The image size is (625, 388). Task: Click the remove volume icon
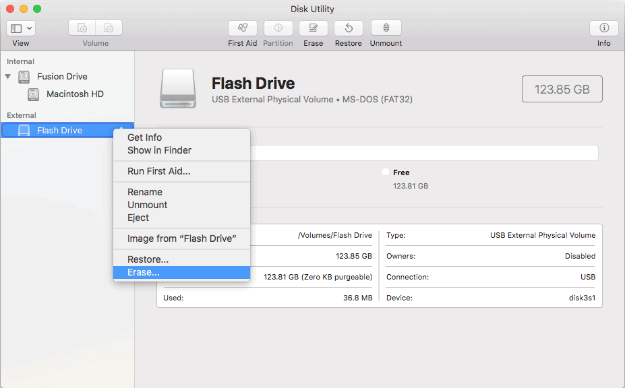109,28
